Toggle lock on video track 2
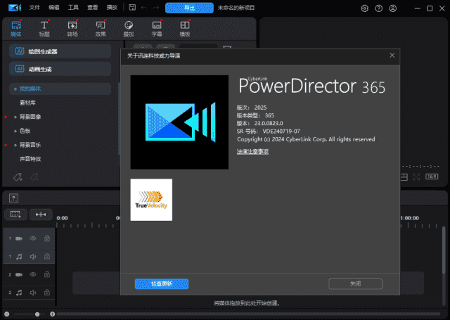 tap(46, 274)
